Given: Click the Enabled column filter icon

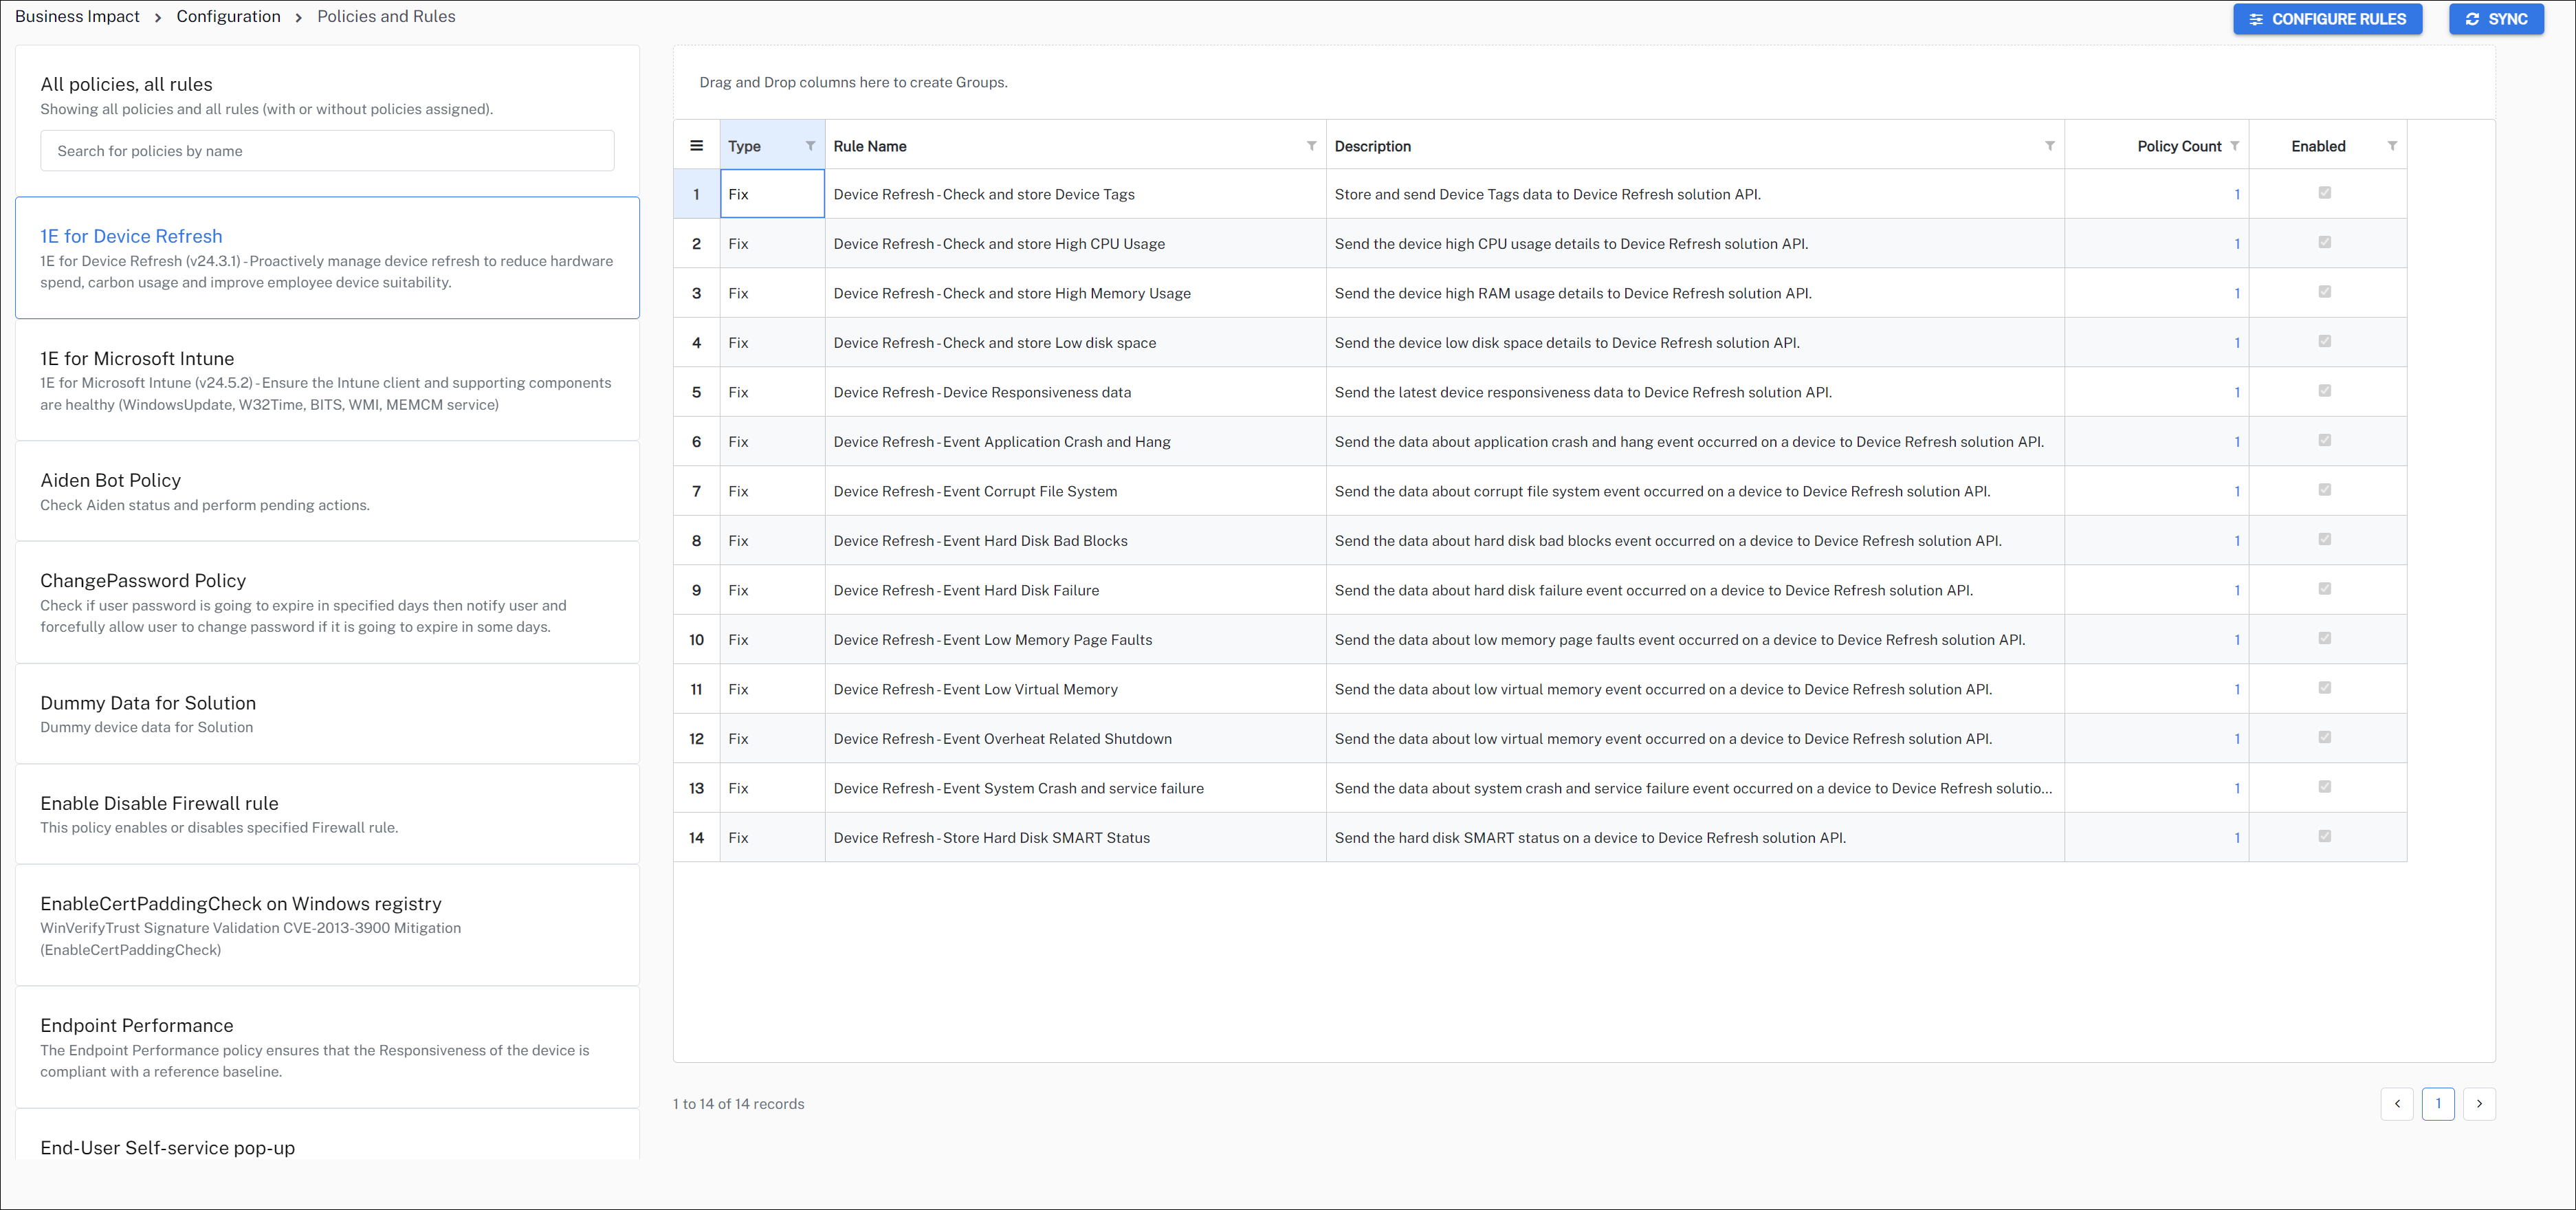Looking at the screenshot, I should [2391, 146].
